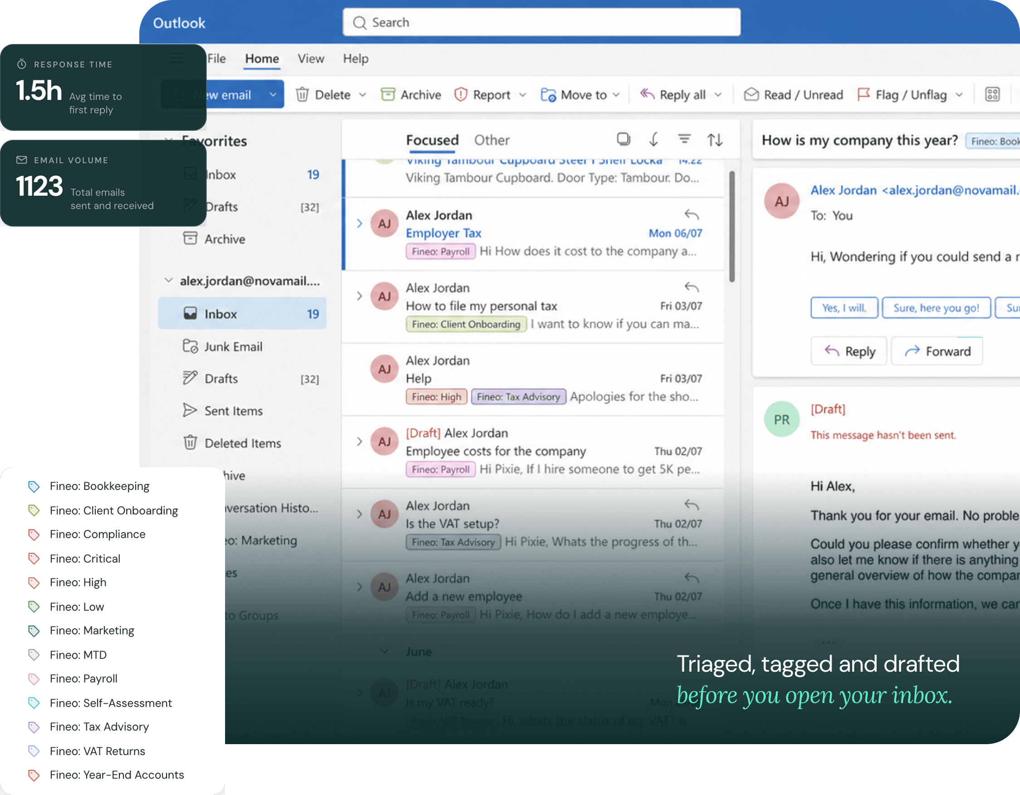Click the Search box in Outlook
Image resolution: width=1020 pixels, height=795 pixels.
point(541,22)
